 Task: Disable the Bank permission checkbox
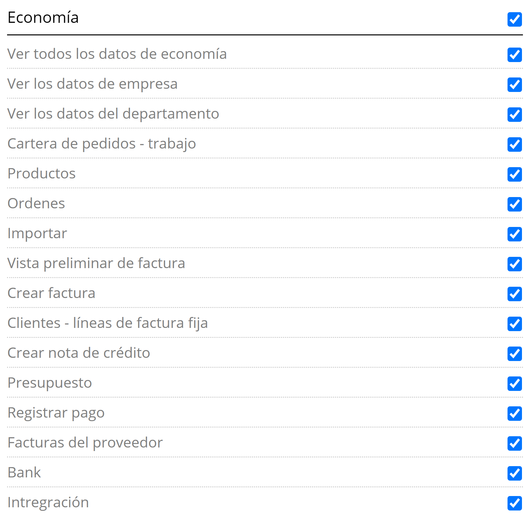tap(514, 473)
